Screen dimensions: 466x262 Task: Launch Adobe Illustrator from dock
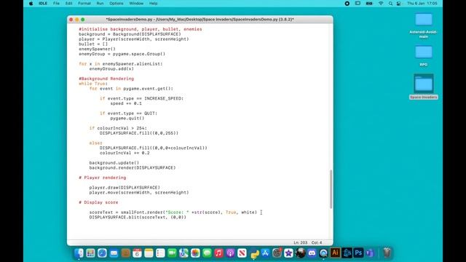[x=335, y=253]
